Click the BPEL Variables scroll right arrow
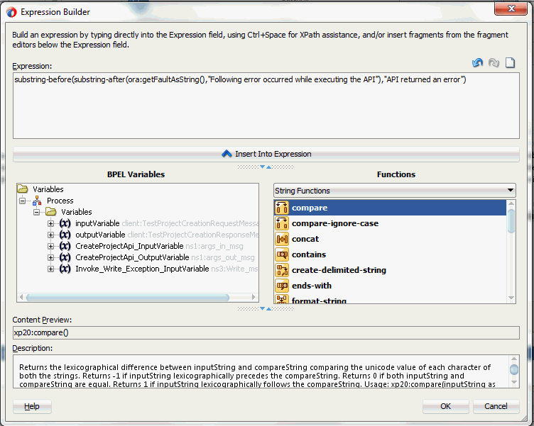534x426 pixels. pos(254,298)
